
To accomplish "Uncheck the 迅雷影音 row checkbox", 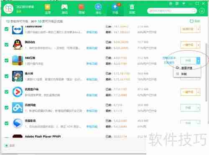I will pos(7,123).
